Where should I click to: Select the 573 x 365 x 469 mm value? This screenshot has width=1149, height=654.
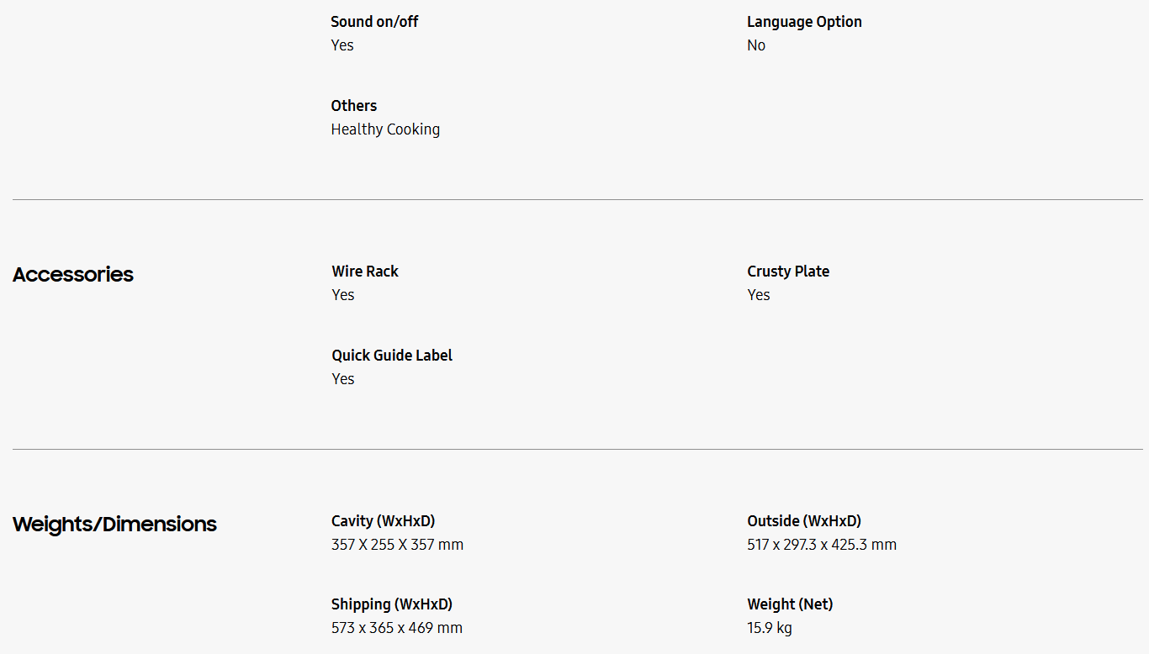397,628
